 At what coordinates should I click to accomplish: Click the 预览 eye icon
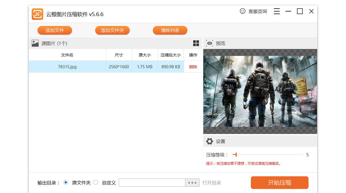click(x=210, y=43)
